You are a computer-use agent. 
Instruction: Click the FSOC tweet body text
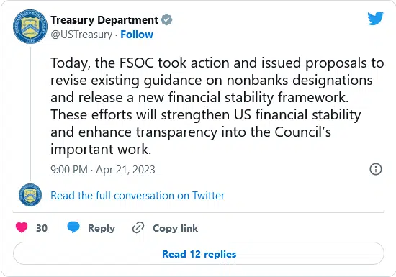point(217,106)
